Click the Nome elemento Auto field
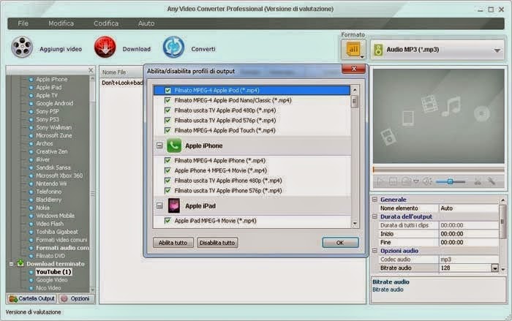Screen dimensions: 512x321 click(x=469, y=208)
